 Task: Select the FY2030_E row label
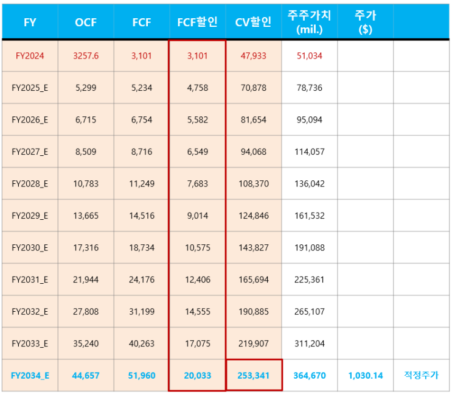click(30, 248)
